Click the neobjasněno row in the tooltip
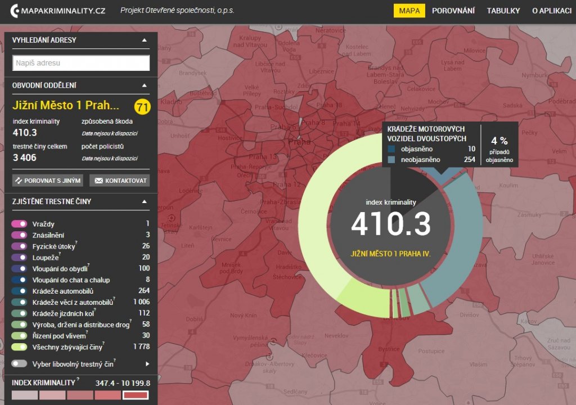This screenshot has width=576, height=405. 431,160
